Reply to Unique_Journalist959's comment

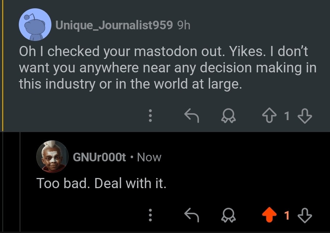pyautogui.click(x=192, y=116)
